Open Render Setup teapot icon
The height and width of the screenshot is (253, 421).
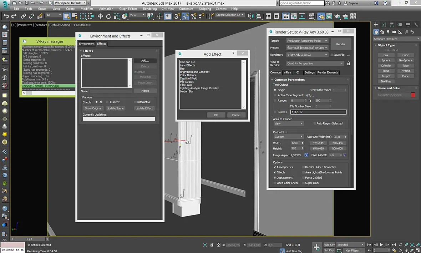[321, 16]
